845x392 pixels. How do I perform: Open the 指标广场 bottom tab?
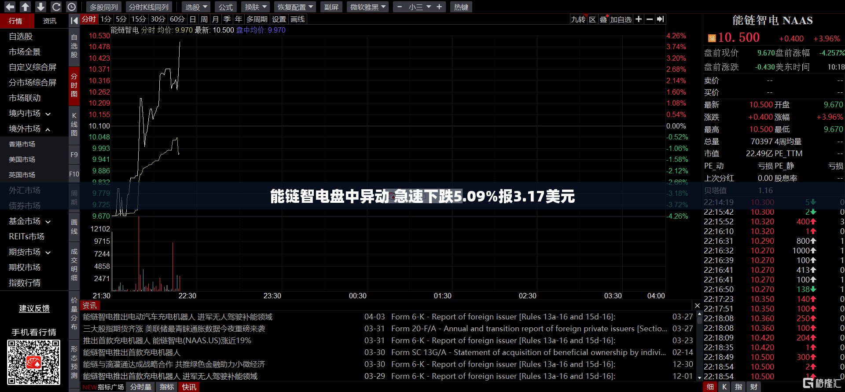(103, 387)
